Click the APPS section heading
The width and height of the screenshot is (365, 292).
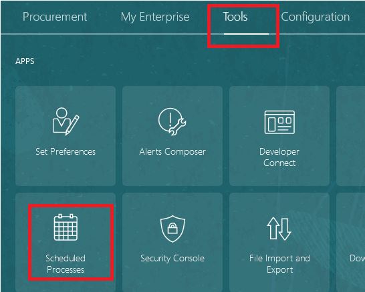(25, 61)
